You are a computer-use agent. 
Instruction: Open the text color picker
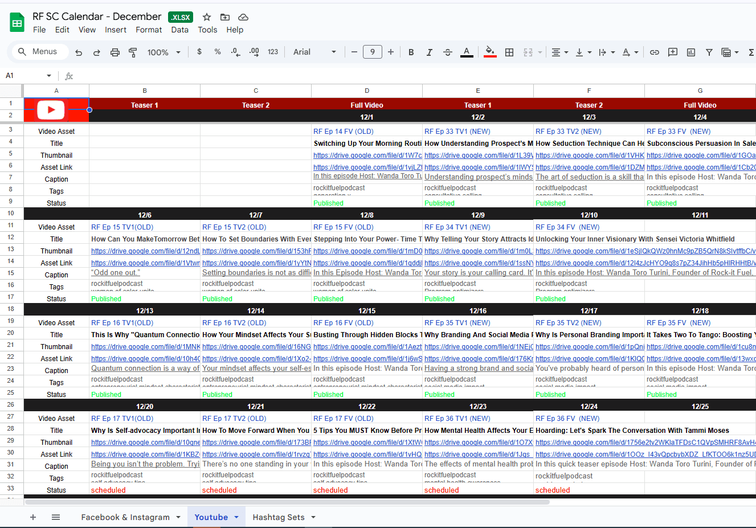(467, 52)
